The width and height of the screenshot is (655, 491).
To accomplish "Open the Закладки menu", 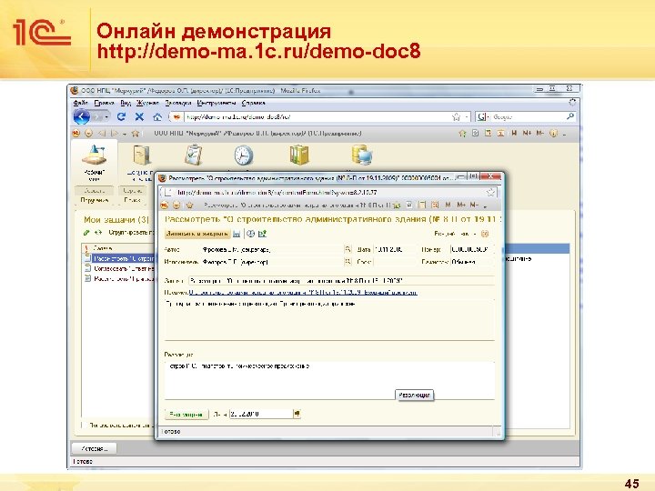I will point(178,103).
